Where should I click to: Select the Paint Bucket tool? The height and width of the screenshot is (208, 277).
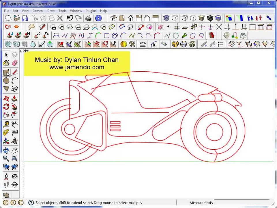pyautogui.click(x=6, y=63)
